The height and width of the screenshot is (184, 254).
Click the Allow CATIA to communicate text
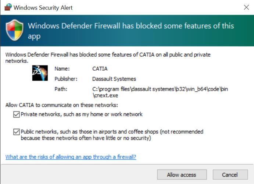click(62, 105)
